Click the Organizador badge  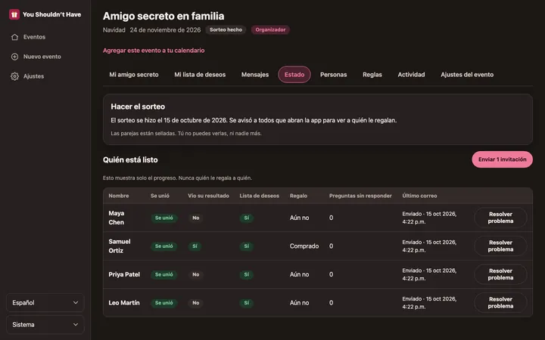[270, 29]
